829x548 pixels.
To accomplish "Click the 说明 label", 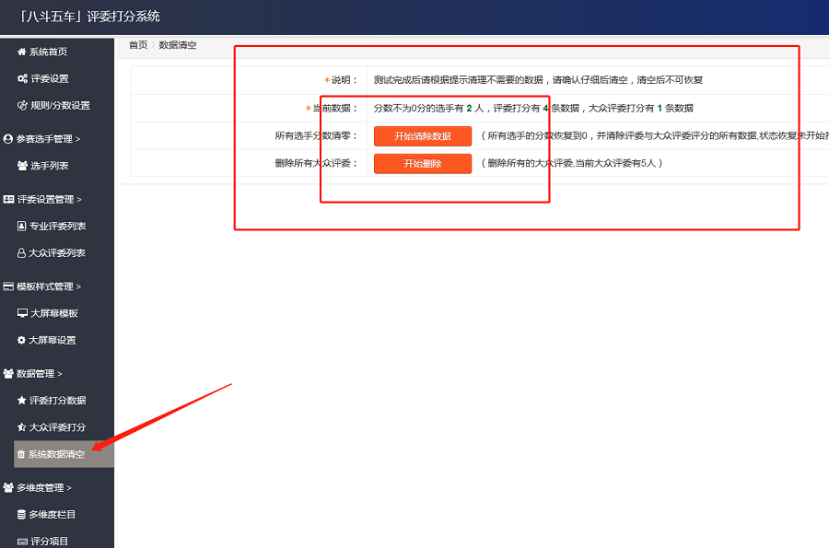I will coord(344,80).
